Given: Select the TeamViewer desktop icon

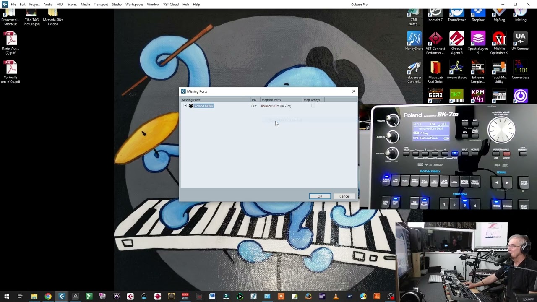Looking at the screenshot, I should click(x=456, y=15).
